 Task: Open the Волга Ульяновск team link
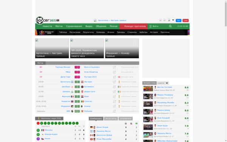click(x=92, y=67)
